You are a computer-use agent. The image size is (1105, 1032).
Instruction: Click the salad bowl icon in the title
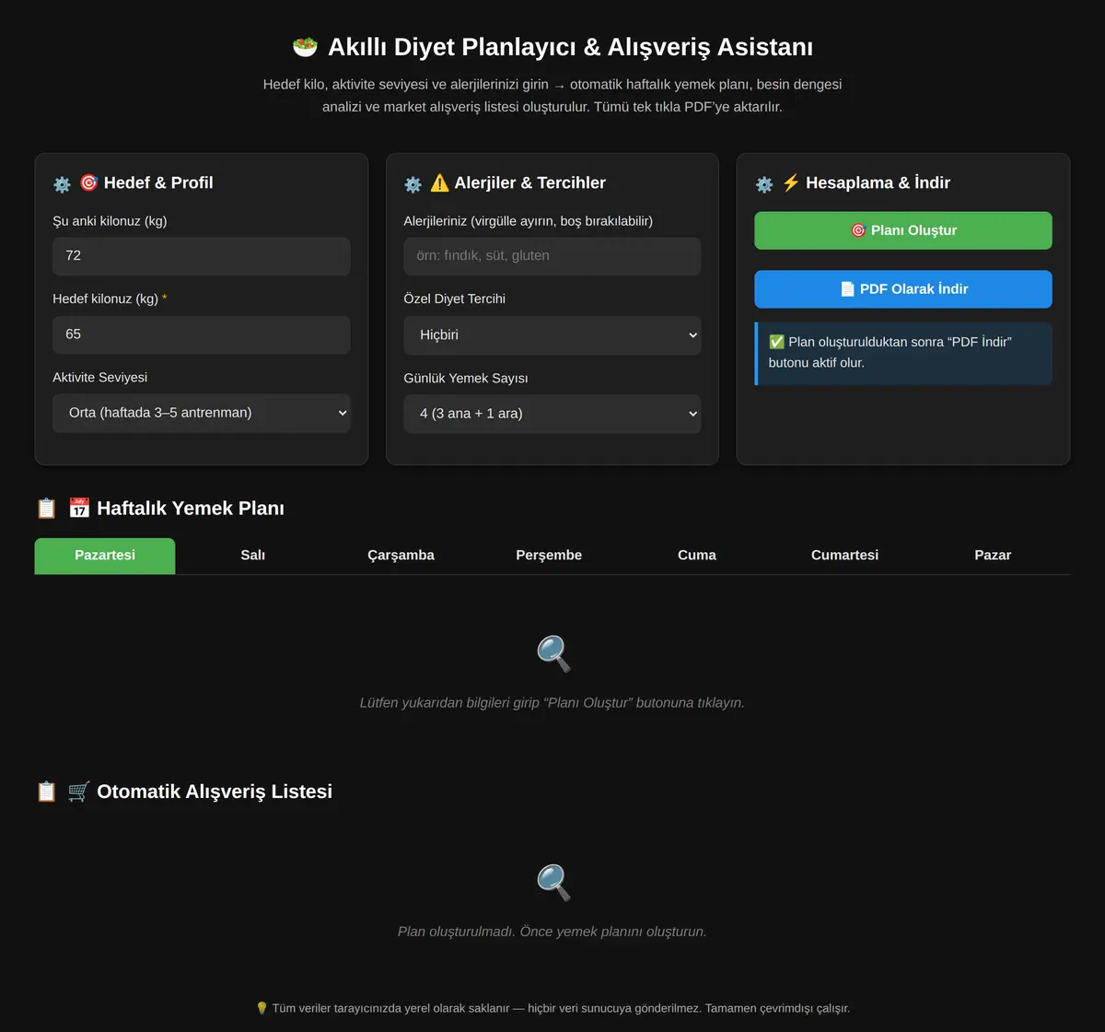tap(305, 47)
